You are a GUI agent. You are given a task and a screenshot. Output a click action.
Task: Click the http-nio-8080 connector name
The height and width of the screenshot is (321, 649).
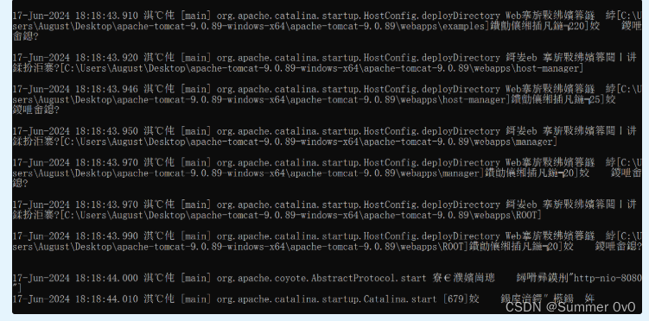coord(608,278)
